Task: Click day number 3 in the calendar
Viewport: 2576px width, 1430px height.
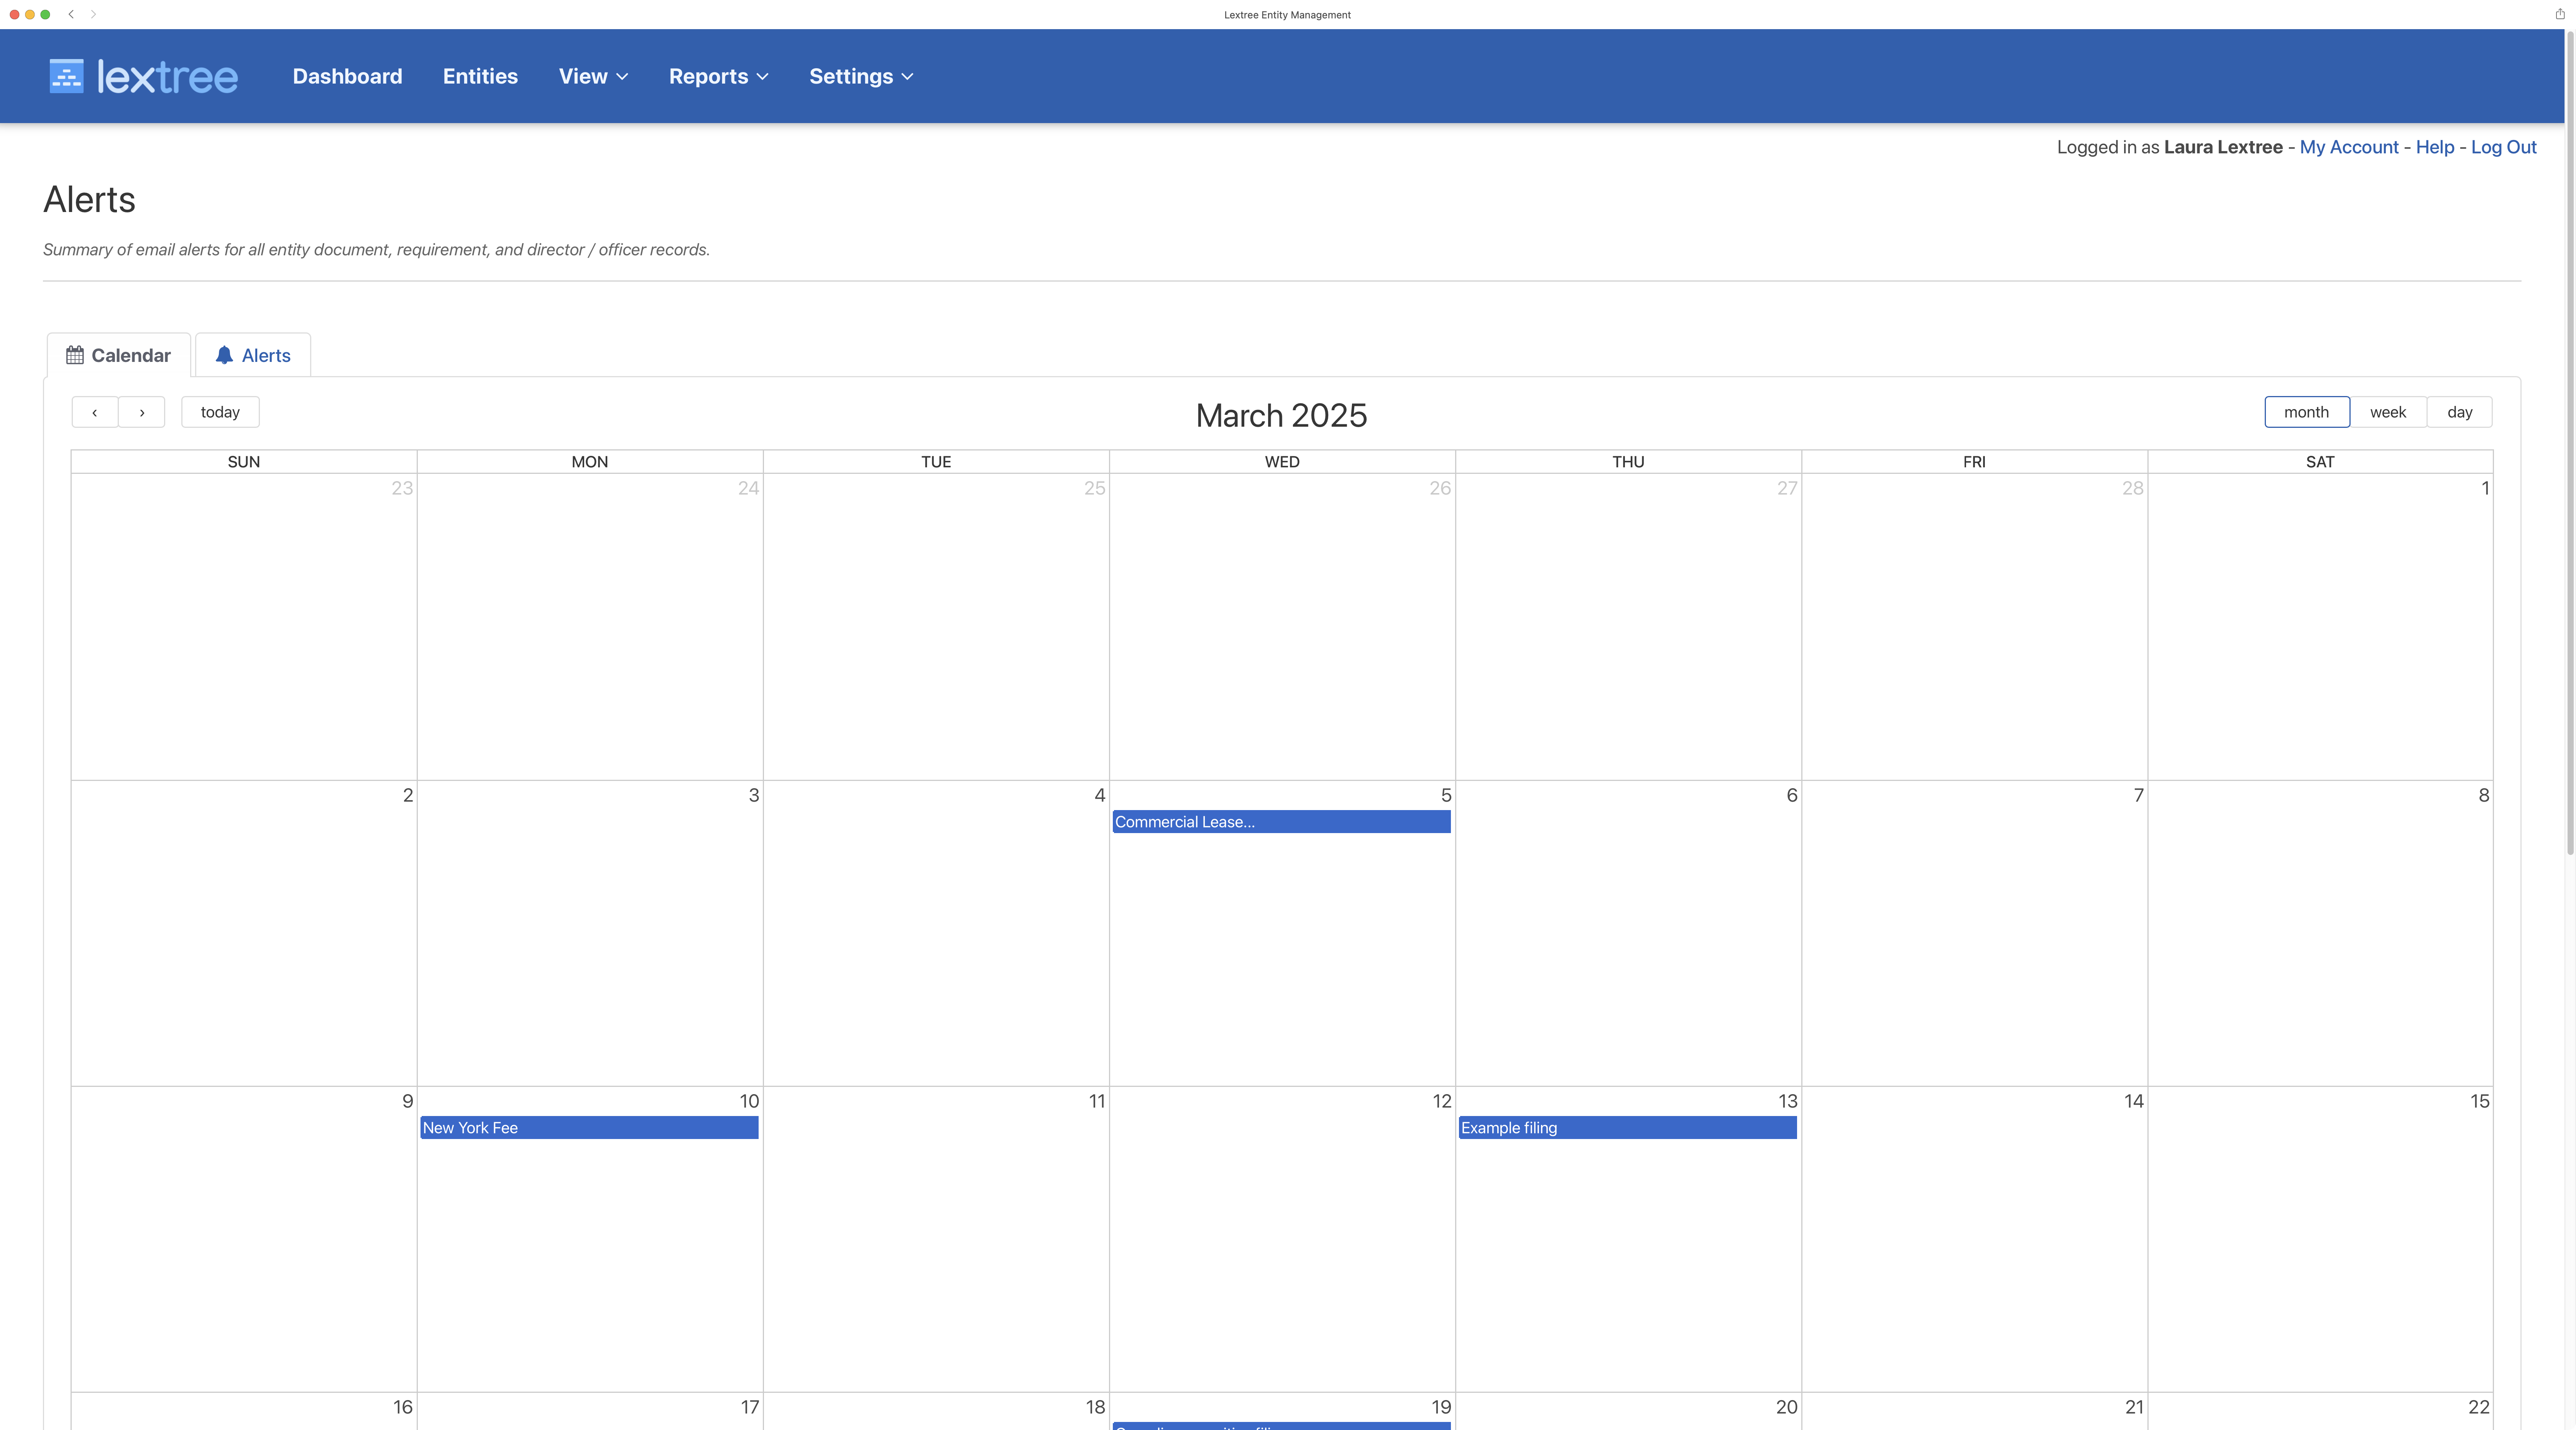Action: 754,795
